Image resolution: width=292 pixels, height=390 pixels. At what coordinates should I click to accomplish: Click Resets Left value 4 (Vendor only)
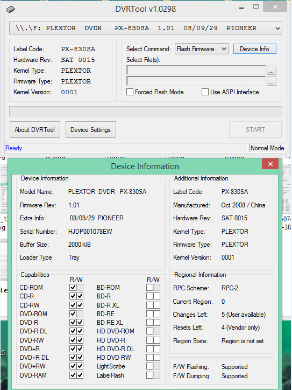[240, 328]
